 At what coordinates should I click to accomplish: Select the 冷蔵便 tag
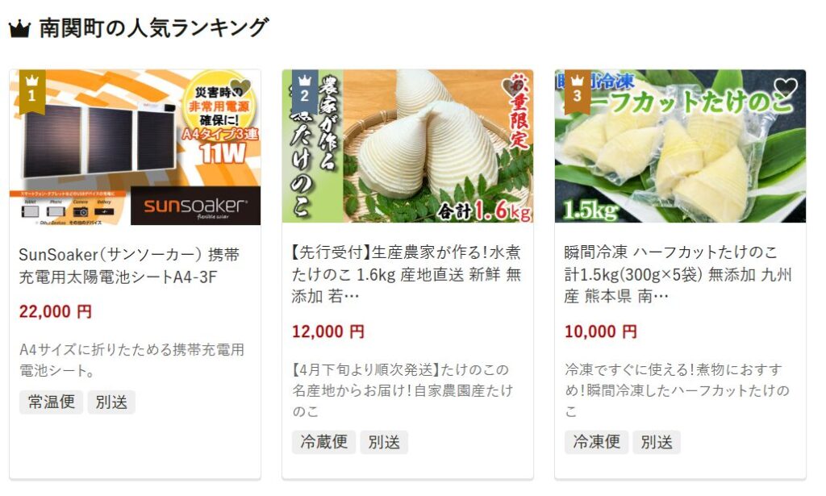tap(324, 442)
